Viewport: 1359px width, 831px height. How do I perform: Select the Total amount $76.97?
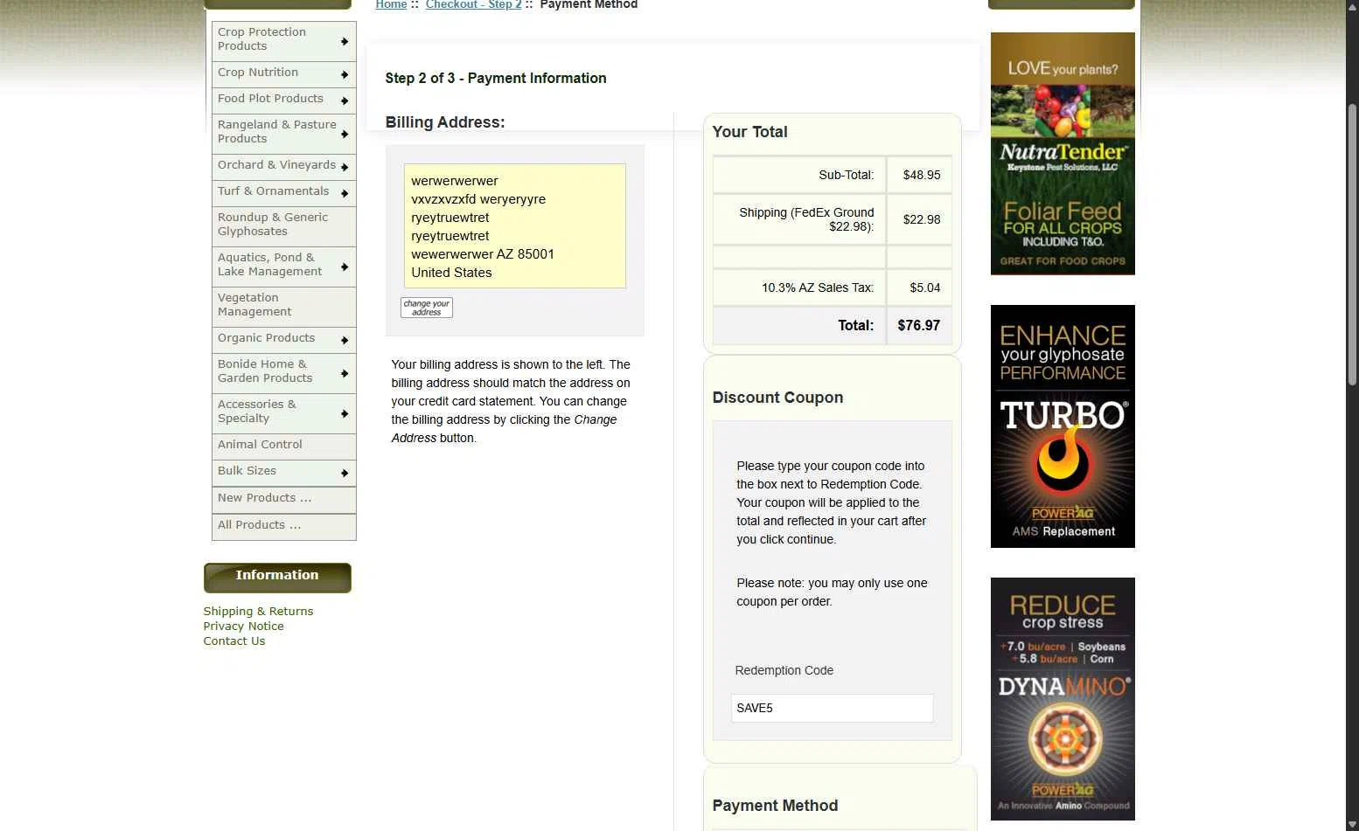coord(918,326)
